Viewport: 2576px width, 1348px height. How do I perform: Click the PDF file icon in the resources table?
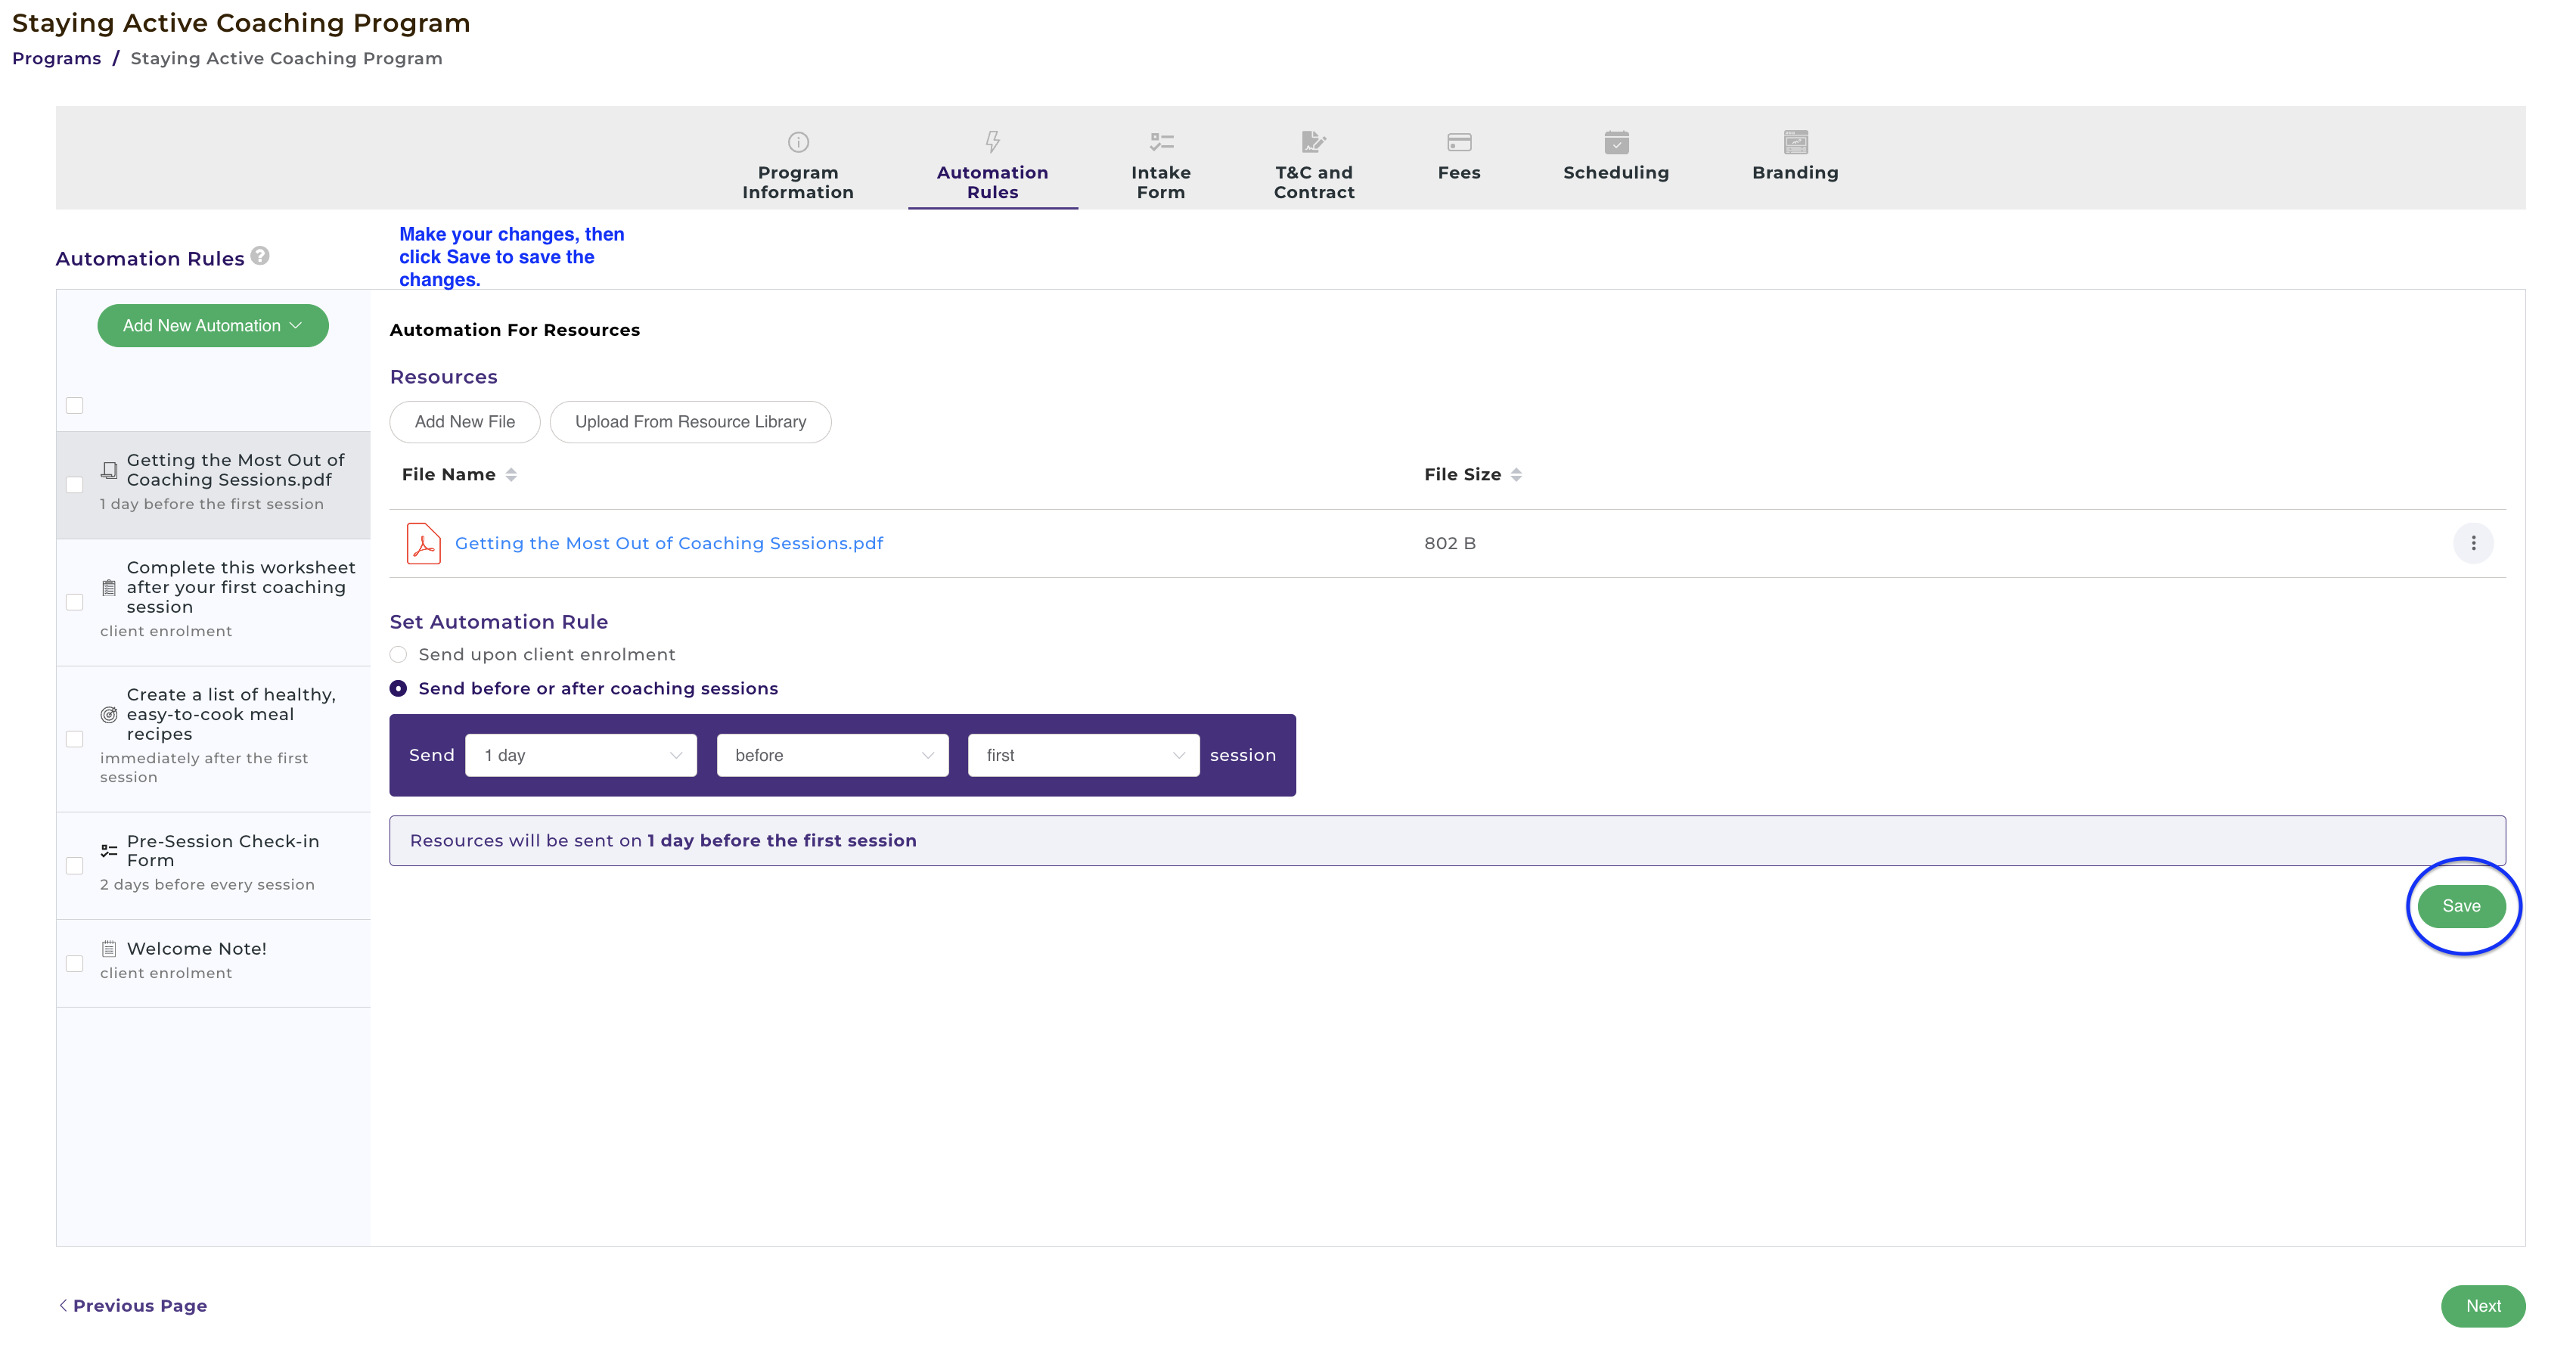tap(423, 543)
